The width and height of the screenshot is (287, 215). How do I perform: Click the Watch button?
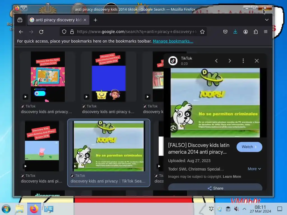coord(249,147)
